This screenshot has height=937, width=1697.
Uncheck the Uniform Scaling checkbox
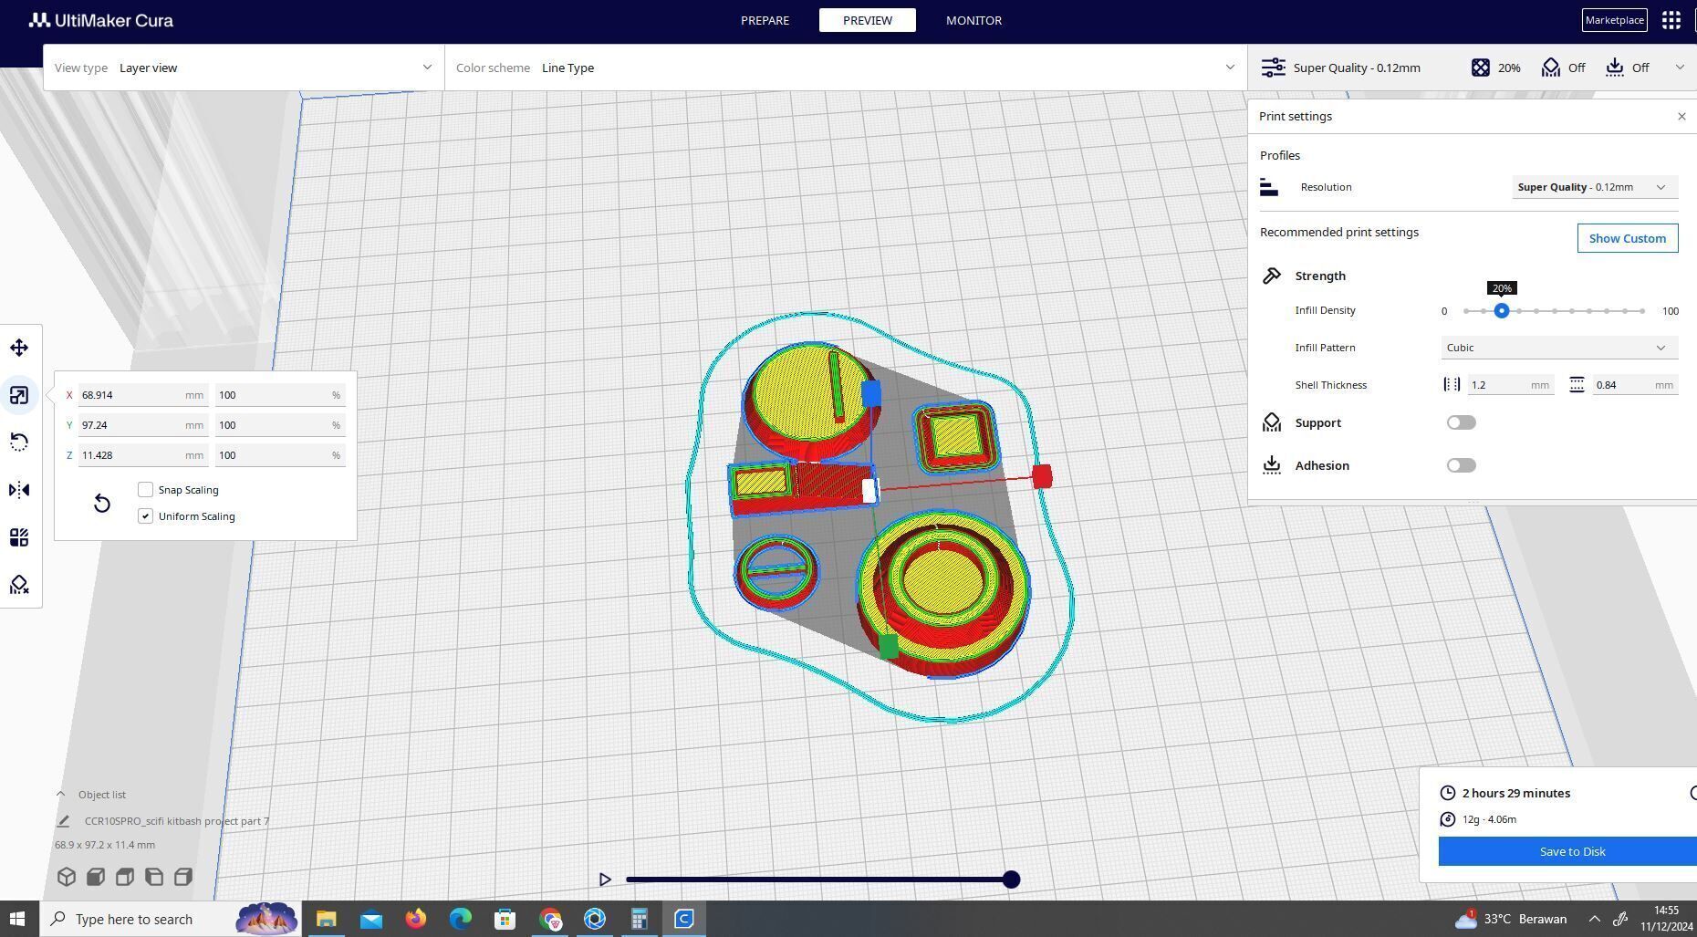[145, 516]
